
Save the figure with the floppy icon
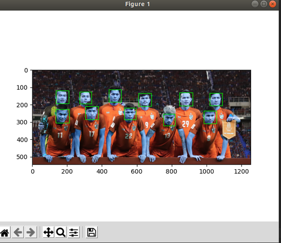[x=92, y=232]
